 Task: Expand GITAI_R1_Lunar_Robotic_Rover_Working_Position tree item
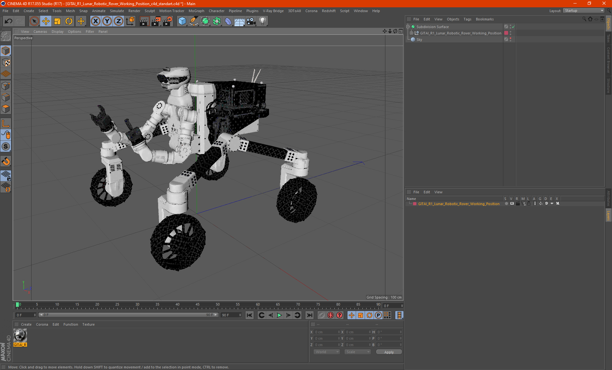coord(412,33)
